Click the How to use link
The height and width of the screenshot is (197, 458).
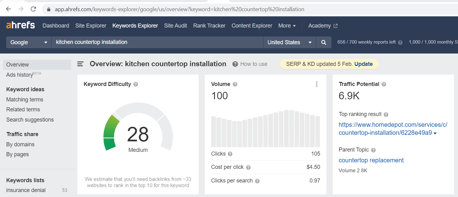tap(254, 64)
